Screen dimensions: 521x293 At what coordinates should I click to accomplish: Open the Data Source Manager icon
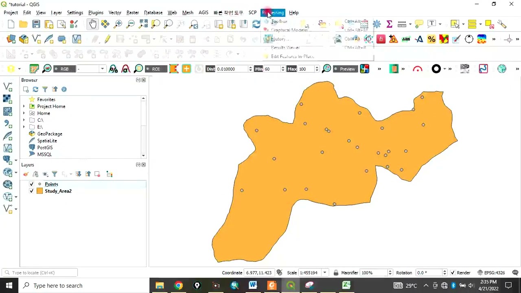point(11,39)
